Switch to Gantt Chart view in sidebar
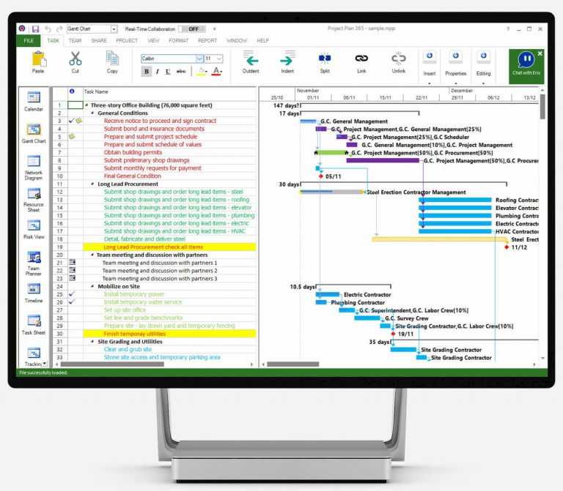The width and height of the screenshot is (563, 491). click(34, 132)
